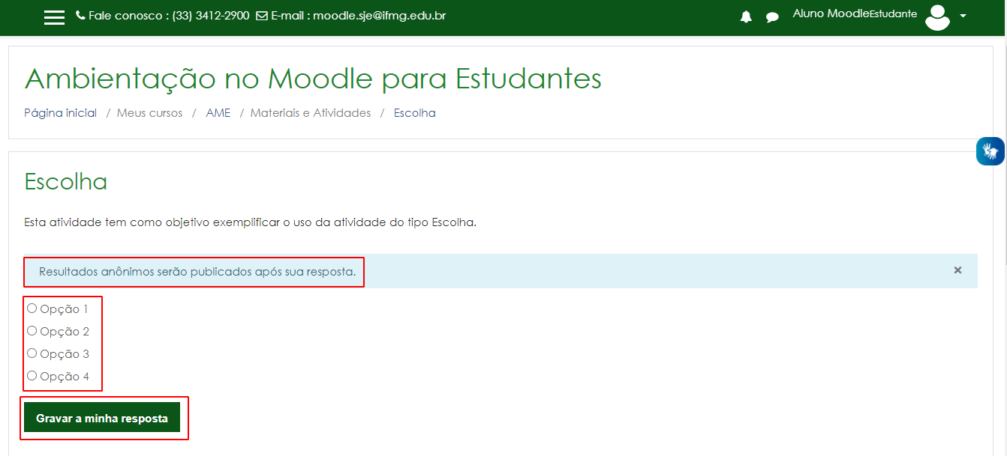This screenshot has height=456, width=1007.
Task: Navigate to Página inicial breadcrumb
Action: [x=60, y=112]
